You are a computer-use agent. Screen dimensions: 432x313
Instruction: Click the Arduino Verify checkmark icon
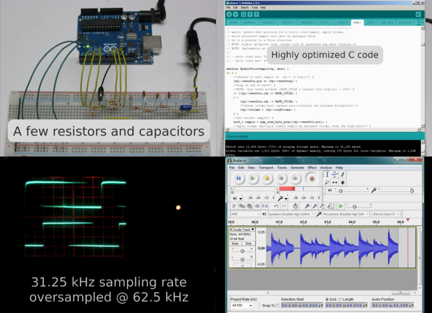click(229, 15)
